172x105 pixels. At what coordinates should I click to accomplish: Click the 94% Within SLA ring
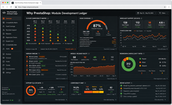click(x=31, y=91)
